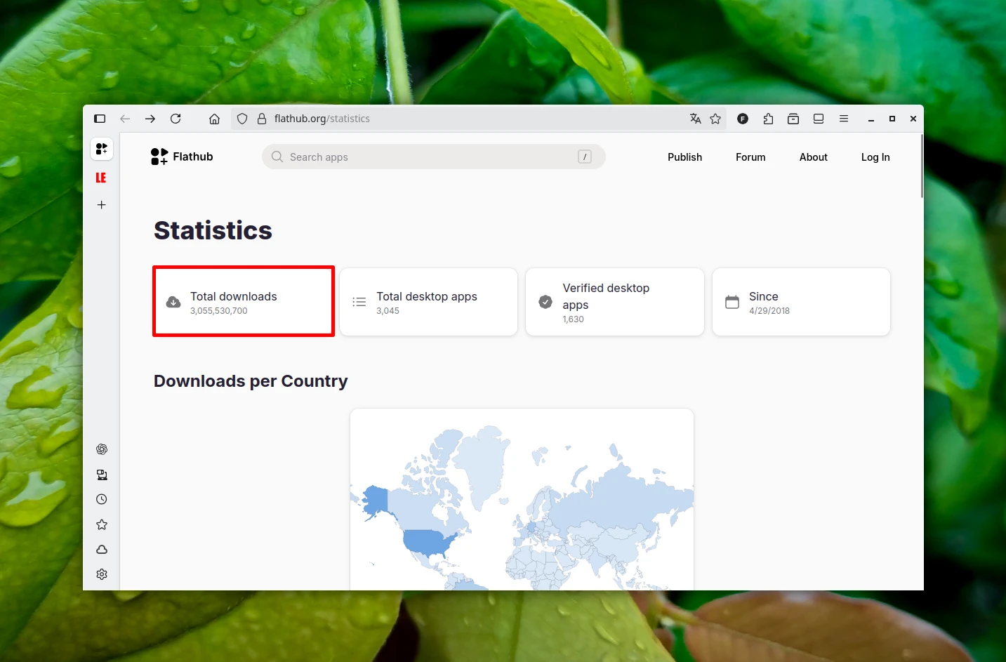Viewport: 1006px width, 662px height.
Task: Click the United States on the map
Action: (427, 541)
